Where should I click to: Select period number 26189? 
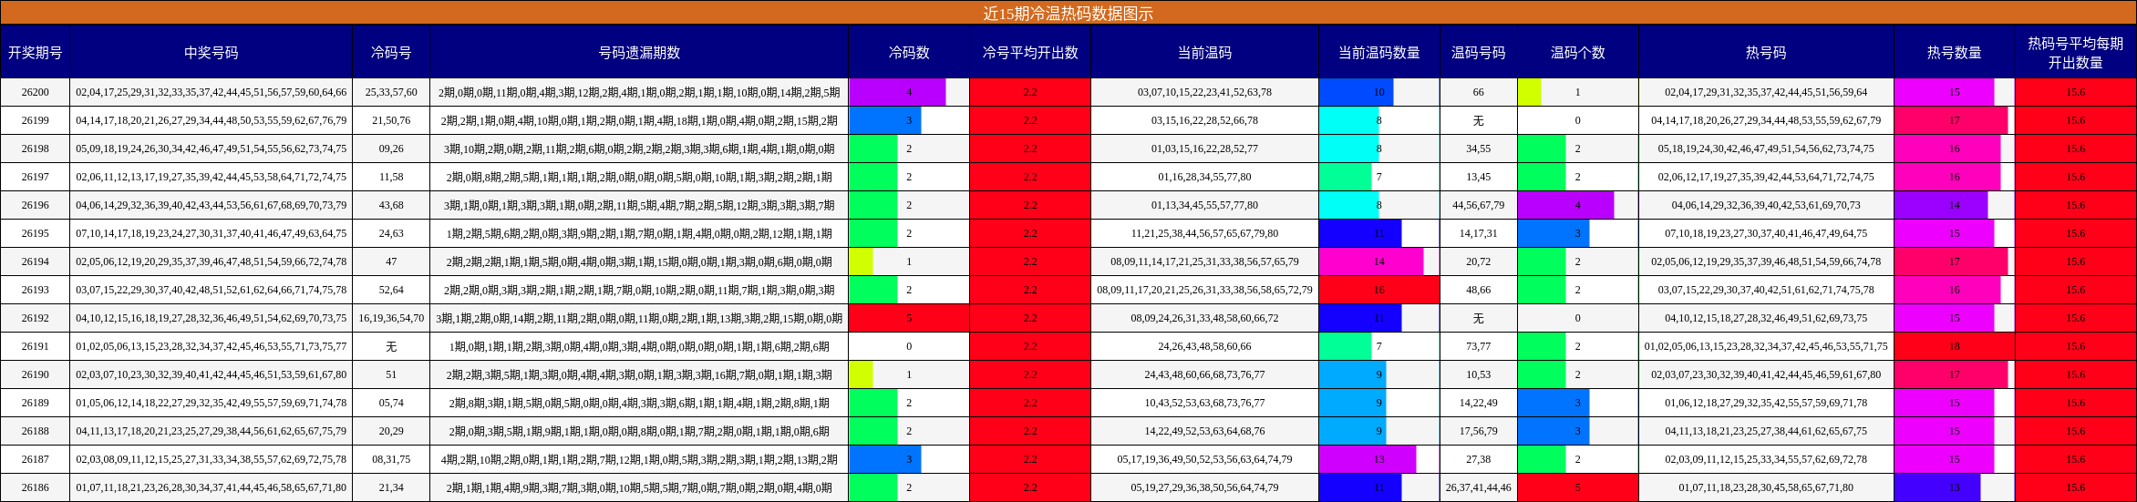click(36, 403)
